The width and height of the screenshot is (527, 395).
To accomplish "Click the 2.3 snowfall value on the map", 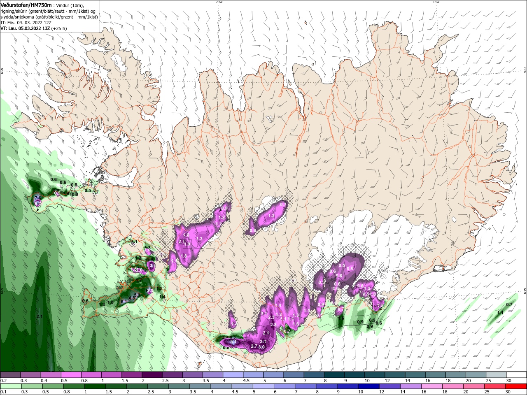I will [271, 318].
